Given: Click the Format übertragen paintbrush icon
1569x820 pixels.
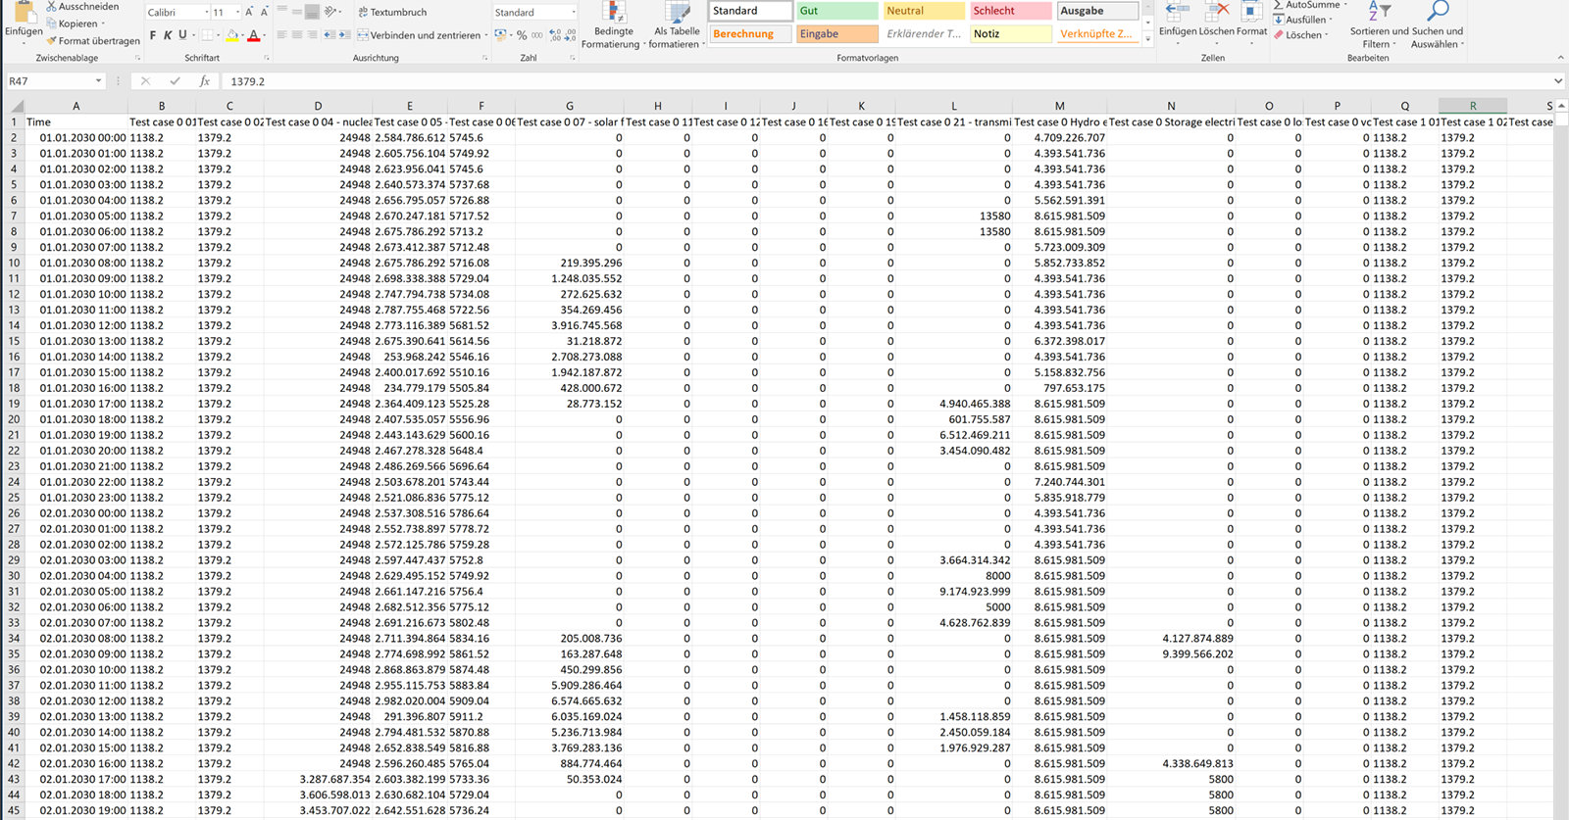Looking at the screenshot, I should 52,41.
